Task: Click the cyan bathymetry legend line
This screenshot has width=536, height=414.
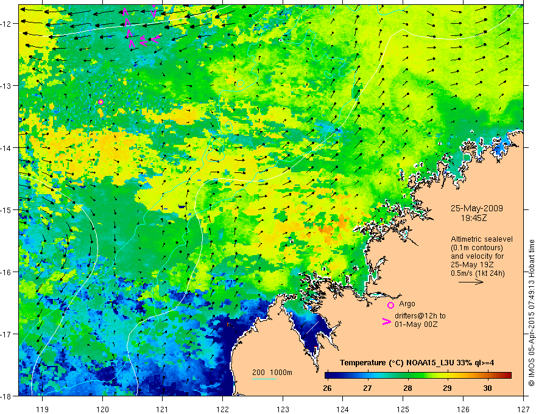Action: pyautogui.click(x=264, y=379)
